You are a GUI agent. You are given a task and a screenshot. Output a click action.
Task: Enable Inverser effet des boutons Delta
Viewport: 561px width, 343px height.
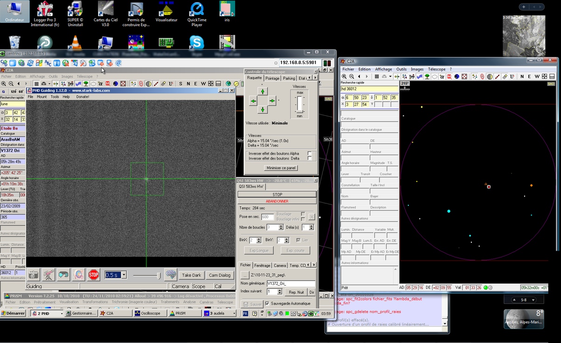coord(309,158)
